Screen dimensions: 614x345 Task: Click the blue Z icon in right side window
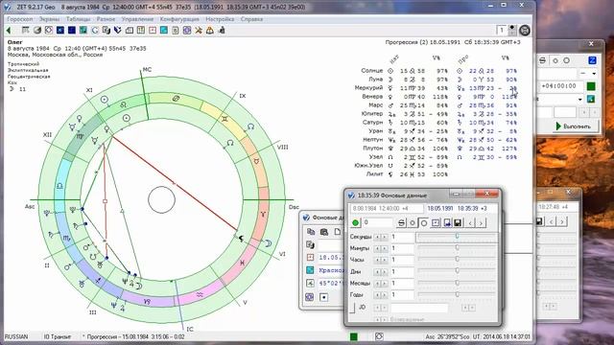[592, 60]
